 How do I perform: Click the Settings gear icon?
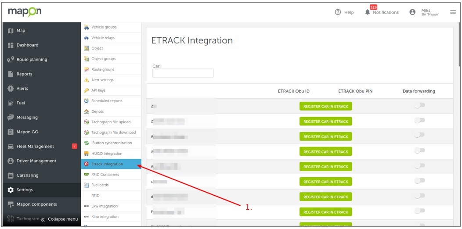tap(11, 190)
